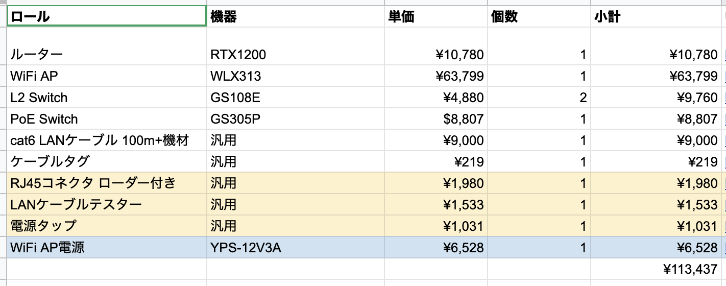
Task: Click cat6 LANケーブル 100m+機材 cell
Action: tap(107, 140)
